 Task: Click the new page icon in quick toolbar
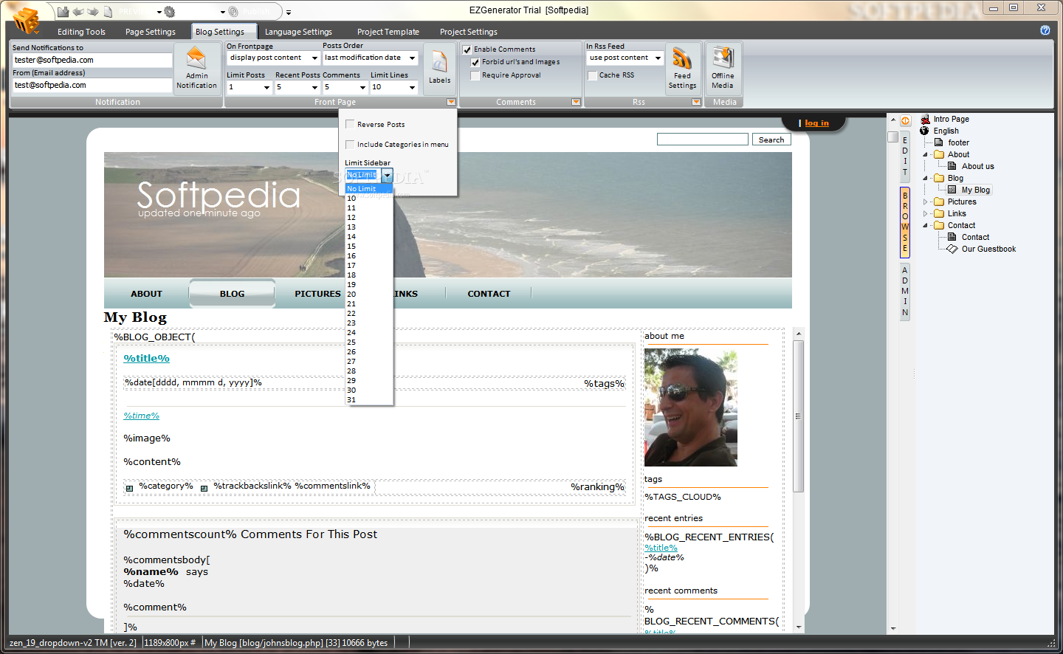108,12
